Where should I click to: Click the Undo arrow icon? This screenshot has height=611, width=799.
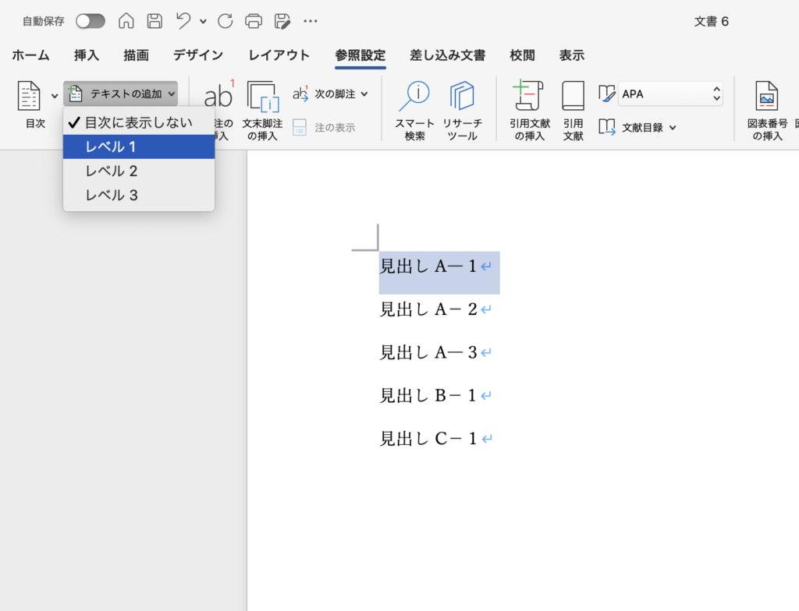click(x=183, y=21)
